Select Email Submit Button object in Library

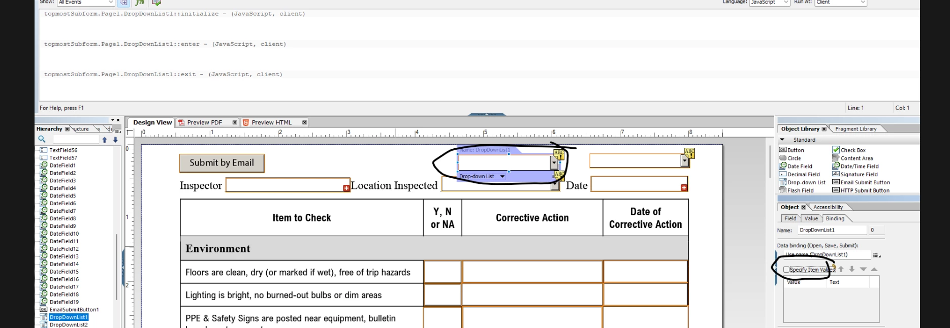pyautogui.click(x=861, y=183)
